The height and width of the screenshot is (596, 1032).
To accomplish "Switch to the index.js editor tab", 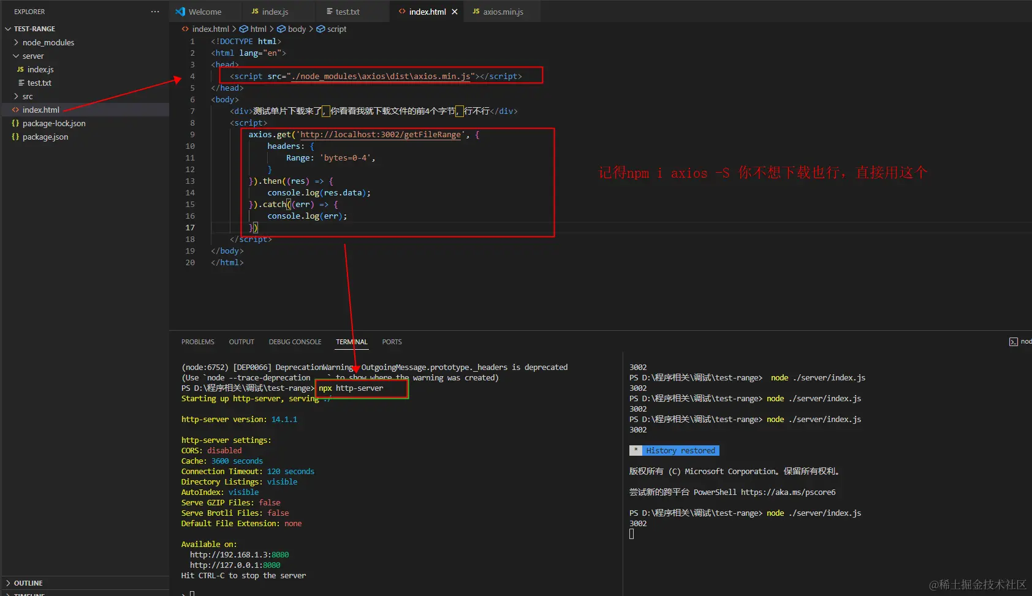I will coord(275,12).
